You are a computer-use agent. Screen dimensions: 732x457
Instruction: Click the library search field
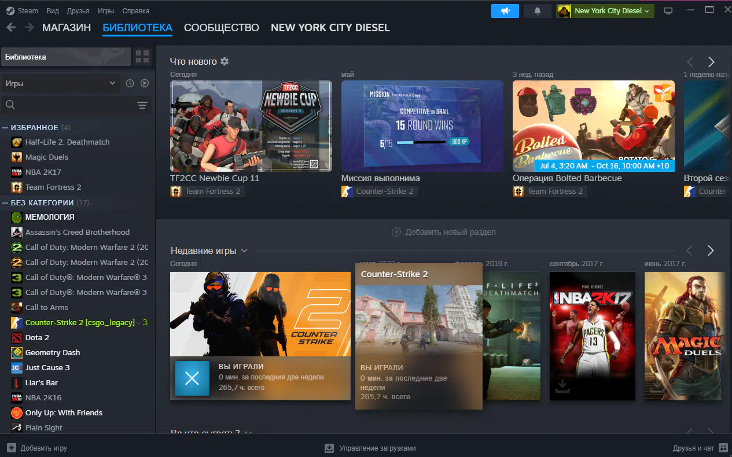pyautogui.click(x=68, y=105)
